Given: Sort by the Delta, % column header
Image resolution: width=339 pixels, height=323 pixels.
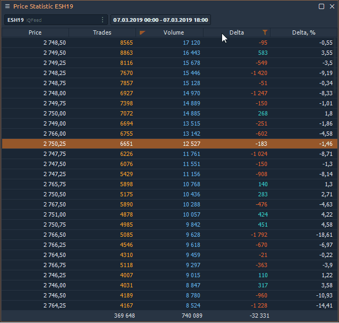Looking at the screenshot, I should point(304,33).
